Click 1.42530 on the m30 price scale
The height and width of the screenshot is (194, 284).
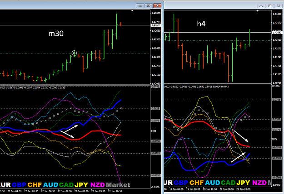tap(156, 39)
